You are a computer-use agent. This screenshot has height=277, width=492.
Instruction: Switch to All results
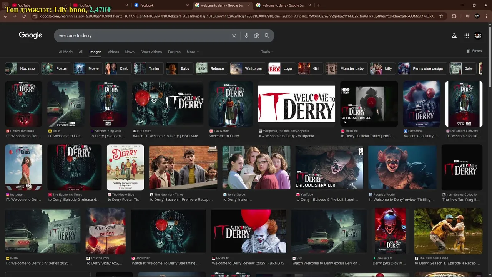(81, 52)
